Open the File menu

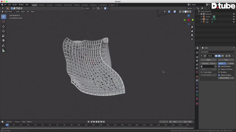6,5
